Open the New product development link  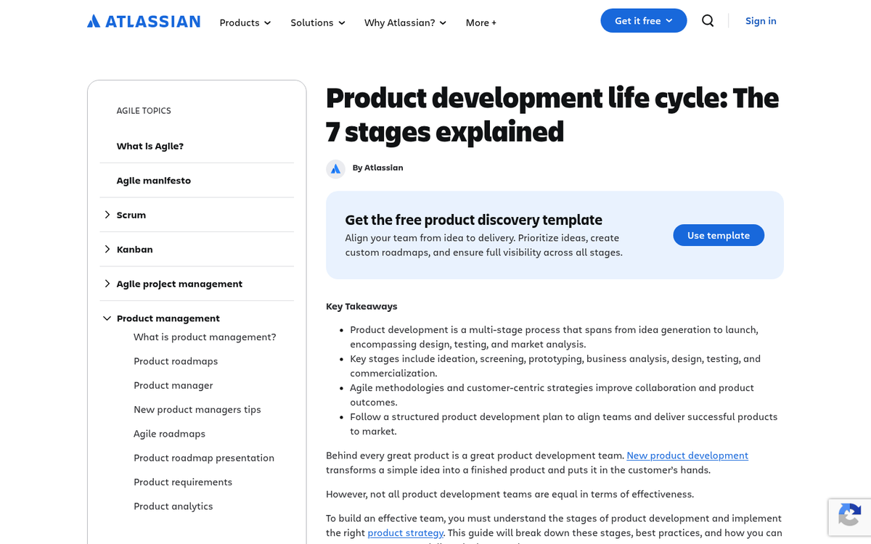pos(687,455)
